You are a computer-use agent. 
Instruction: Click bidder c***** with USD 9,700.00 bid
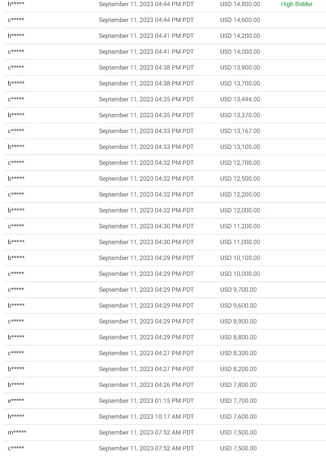[16, 290]
